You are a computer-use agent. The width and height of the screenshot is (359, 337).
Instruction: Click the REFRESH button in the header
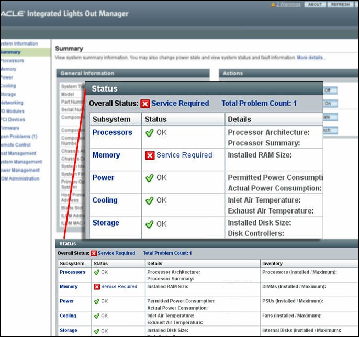pyautogui.click(x=340, y=4)
